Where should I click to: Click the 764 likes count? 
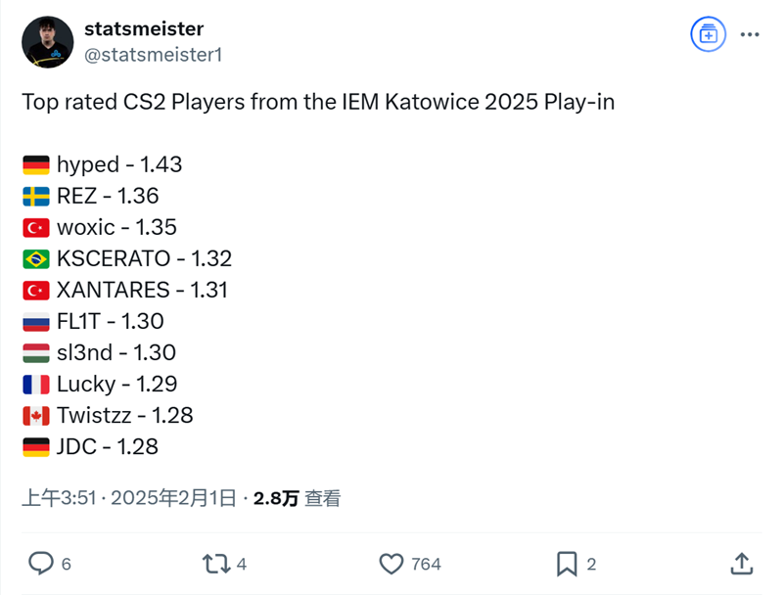coord(426,564)
